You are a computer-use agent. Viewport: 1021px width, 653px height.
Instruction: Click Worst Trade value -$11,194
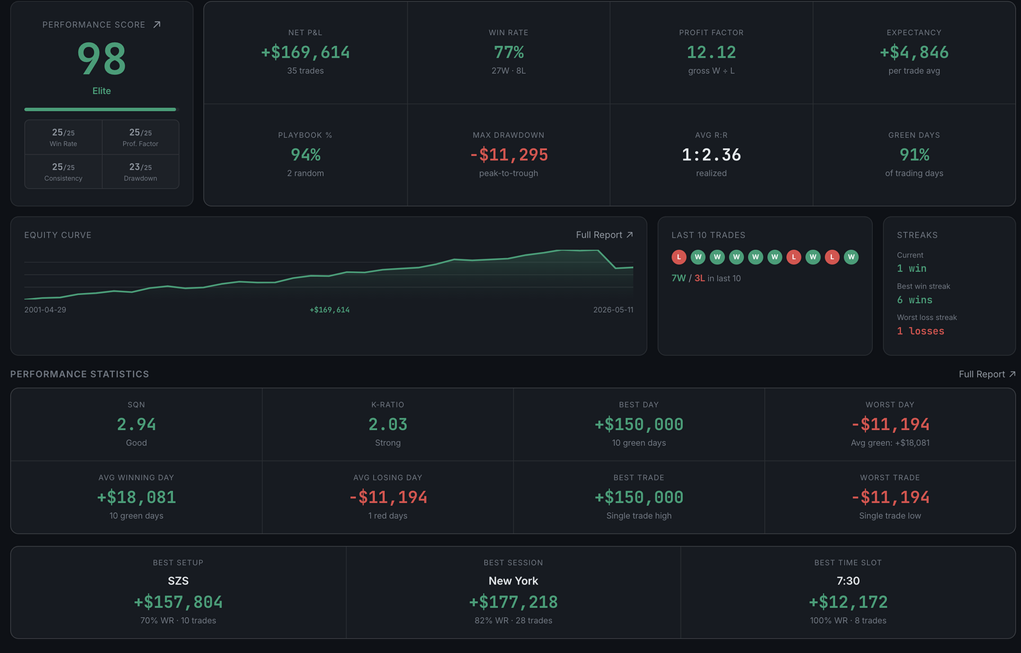pos(890,497)
